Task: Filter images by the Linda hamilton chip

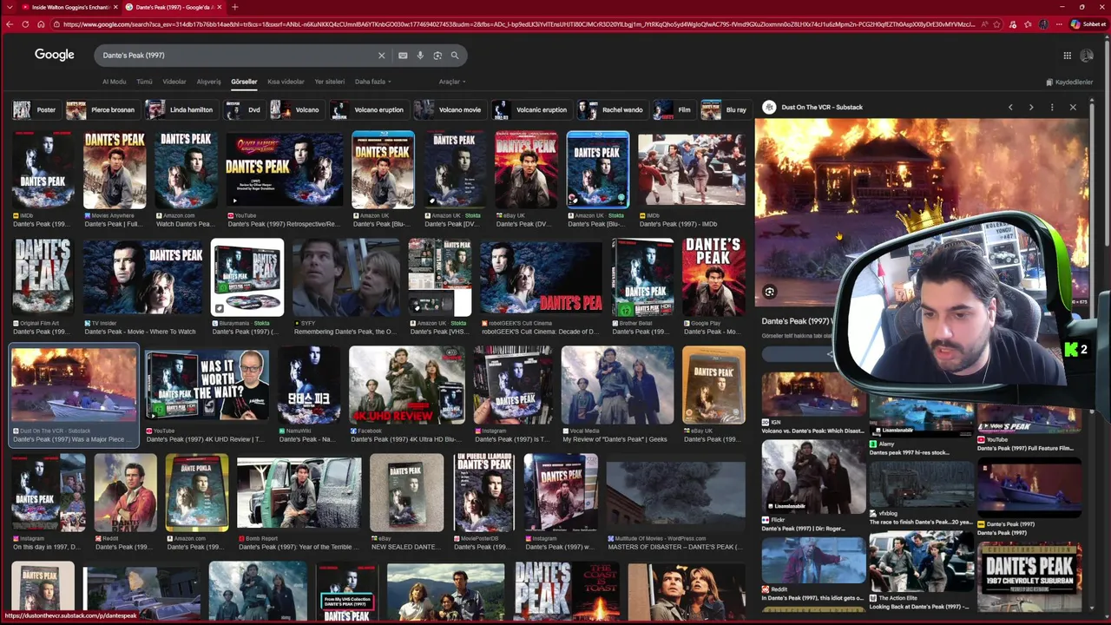Action: pyautogui.click(x=181, y=110)
